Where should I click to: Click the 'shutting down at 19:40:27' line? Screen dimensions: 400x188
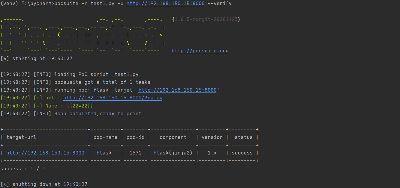[x=50, y=184]
